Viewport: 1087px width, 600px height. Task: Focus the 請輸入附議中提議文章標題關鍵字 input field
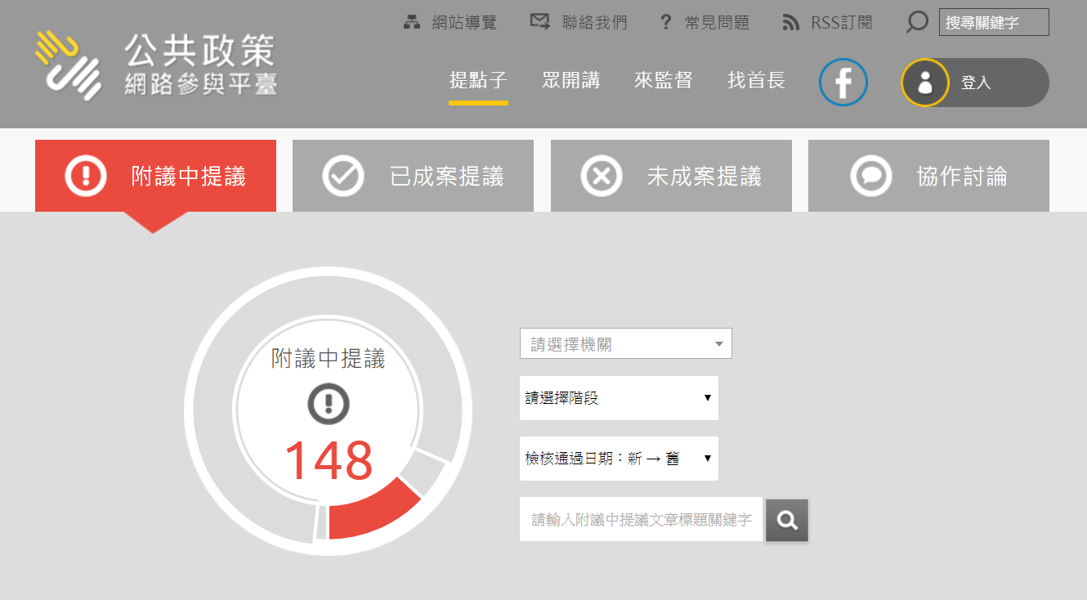tap(642, 519)
